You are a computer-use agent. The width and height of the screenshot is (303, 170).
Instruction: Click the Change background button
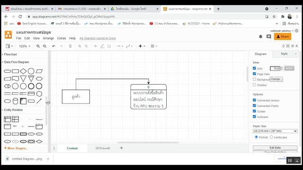coord(276,79)
